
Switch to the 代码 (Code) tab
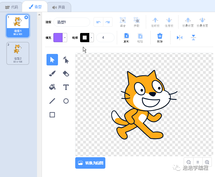[11, 7]
